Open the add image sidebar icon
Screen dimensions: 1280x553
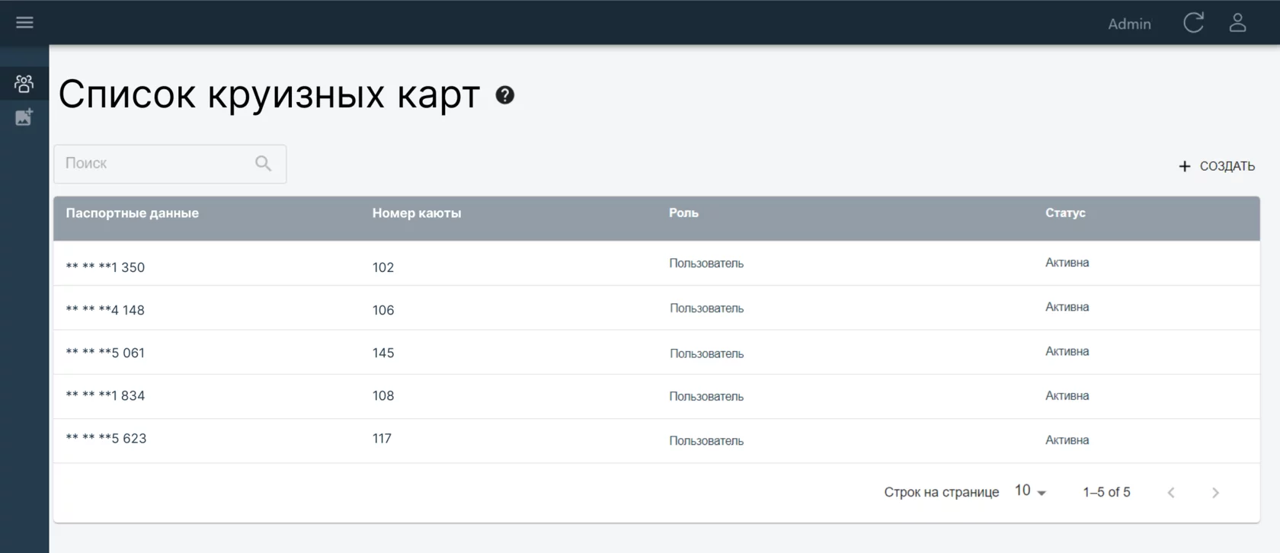tap(24, 117)
